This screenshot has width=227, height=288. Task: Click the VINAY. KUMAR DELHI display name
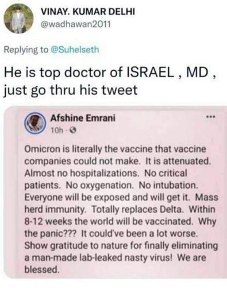pyautogui.click(x=89, y=12)
